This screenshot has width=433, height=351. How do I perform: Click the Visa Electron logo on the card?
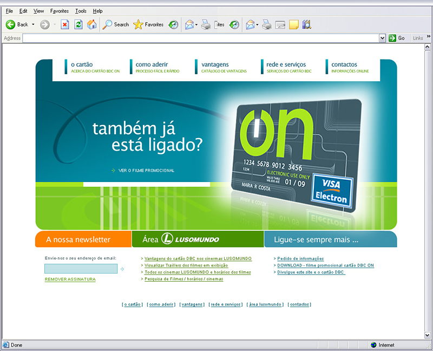tap(332, 191)
